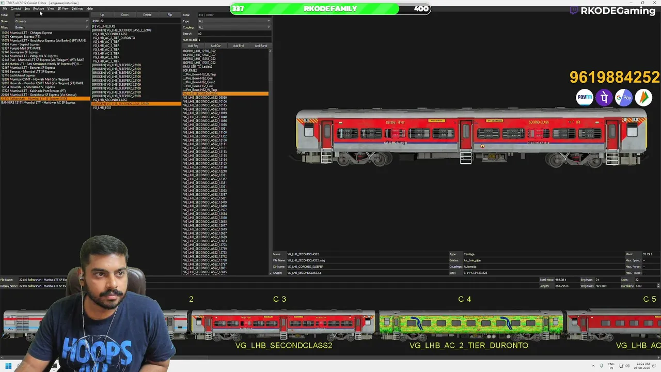Click the C 4 Duronto AC coach thumbnail

click(471, 326)
